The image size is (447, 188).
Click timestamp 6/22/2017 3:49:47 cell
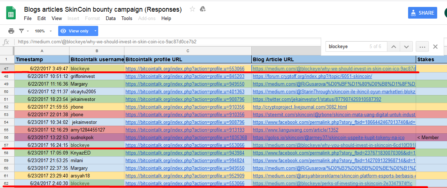pyautogui.click(x=42, y=68)
